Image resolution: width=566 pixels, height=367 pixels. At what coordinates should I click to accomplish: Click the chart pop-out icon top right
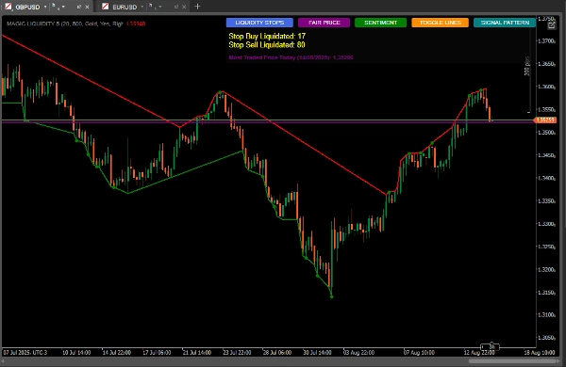(x=551, y=25)
